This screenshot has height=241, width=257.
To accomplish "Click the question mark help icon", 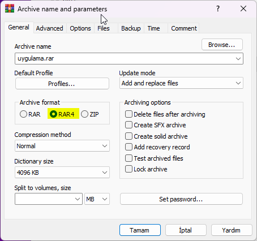I will (218, 8).
